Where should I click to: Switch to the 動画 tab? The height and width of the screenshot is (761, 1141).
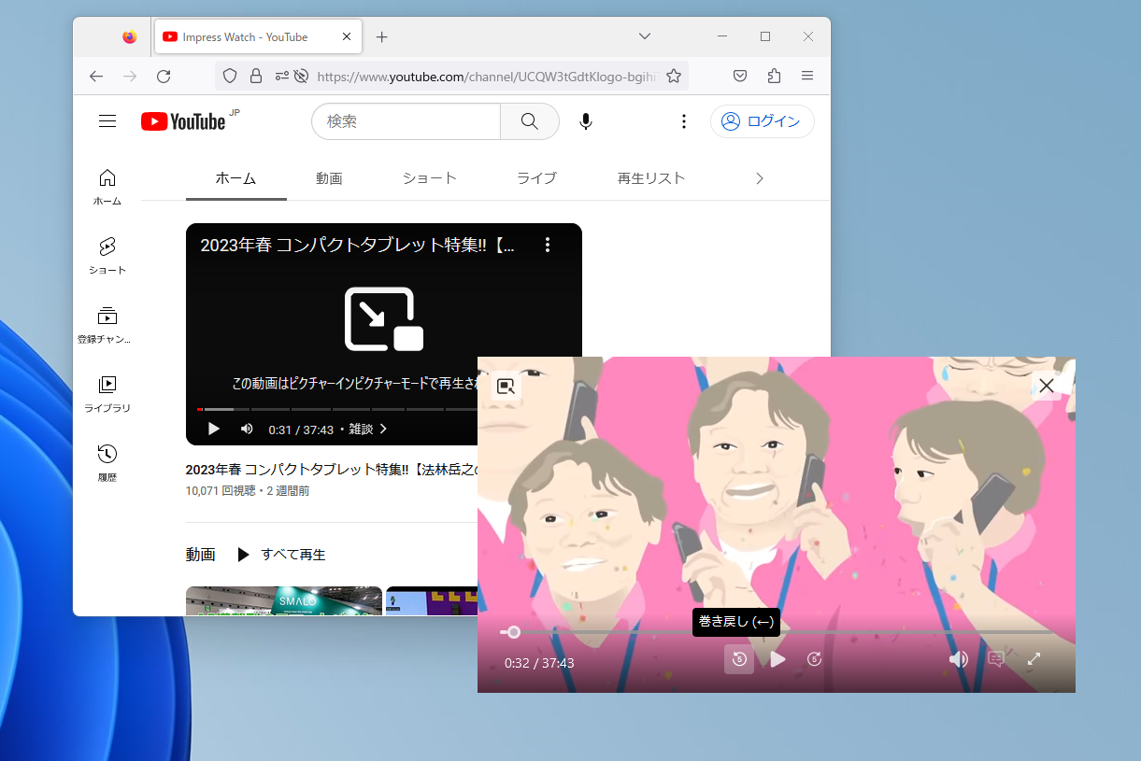[330, 177]
